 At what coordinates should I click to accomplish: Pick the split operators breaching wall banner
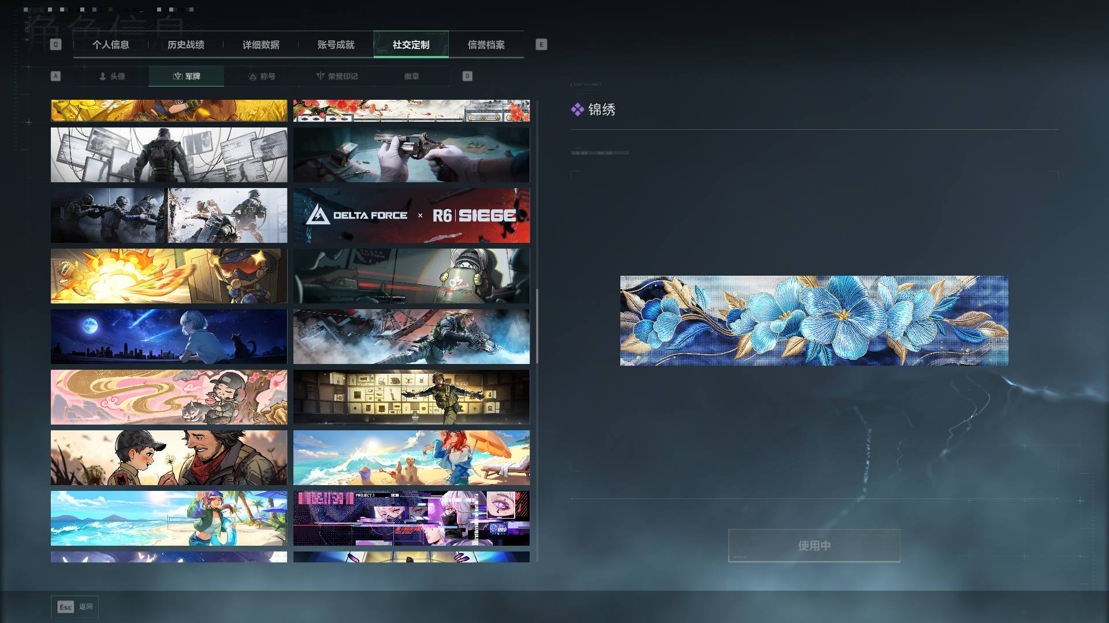click(169, 215)
